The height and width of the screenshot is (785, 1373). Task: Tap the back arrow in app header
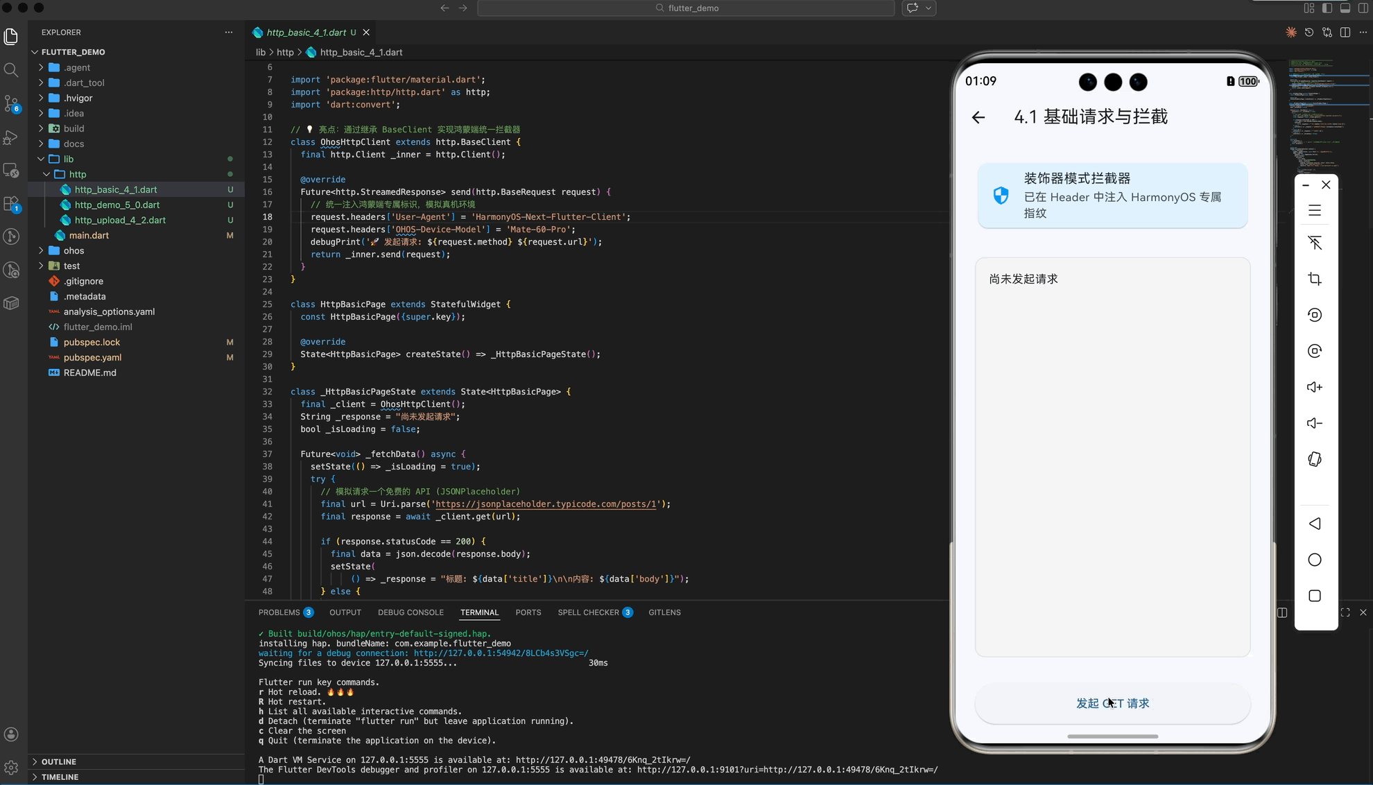[978, 117]
